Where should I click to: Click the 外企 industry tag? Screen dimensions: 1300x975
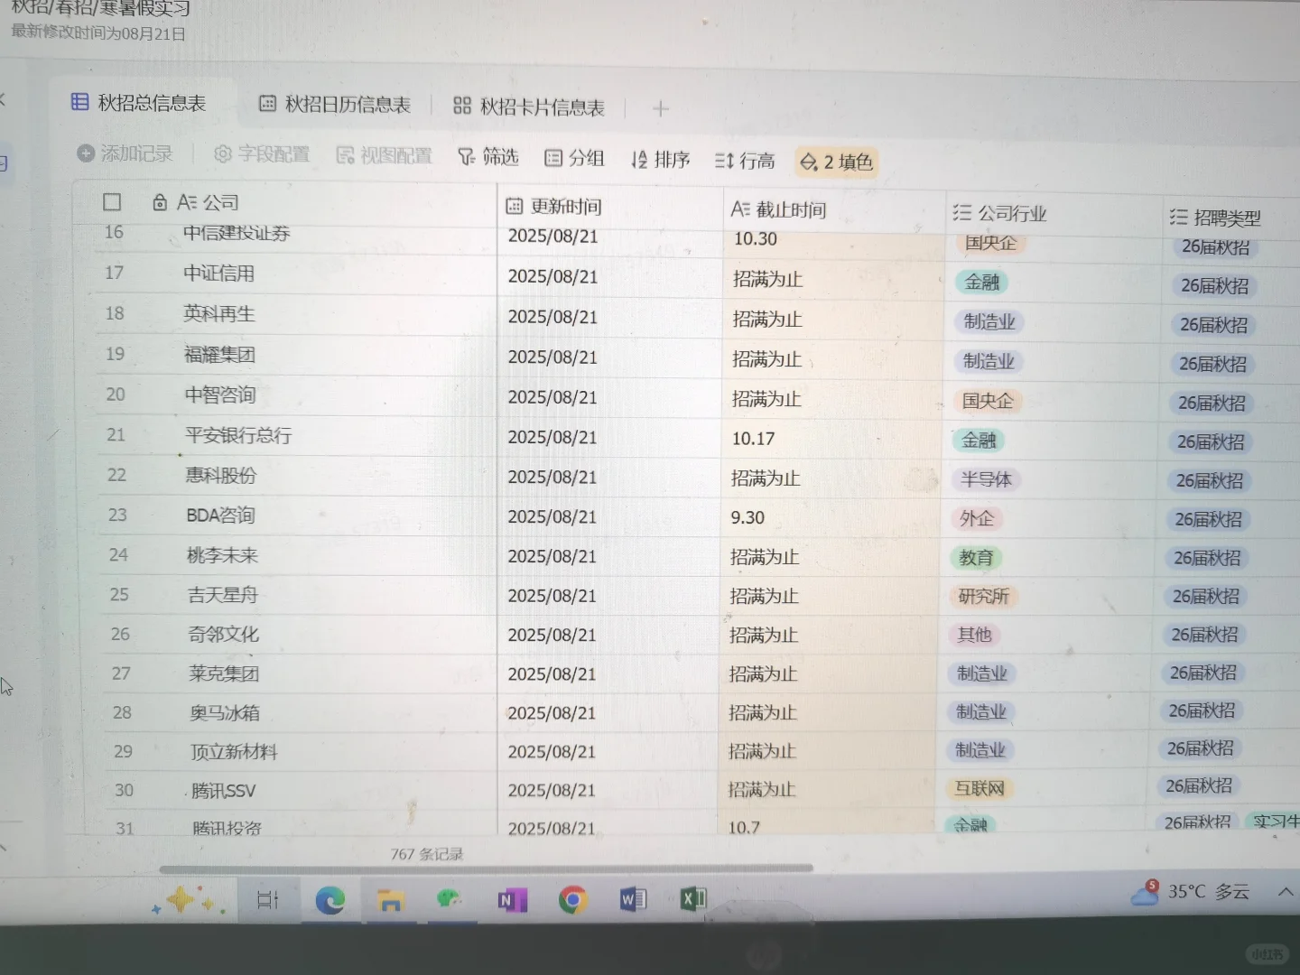coord(977,519)
